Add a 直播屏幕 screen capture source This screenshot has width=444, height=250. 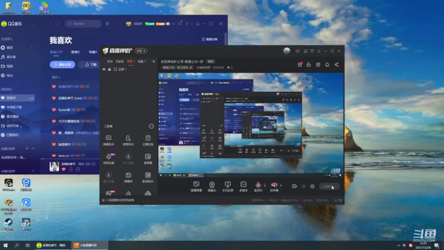pos(196,187)
